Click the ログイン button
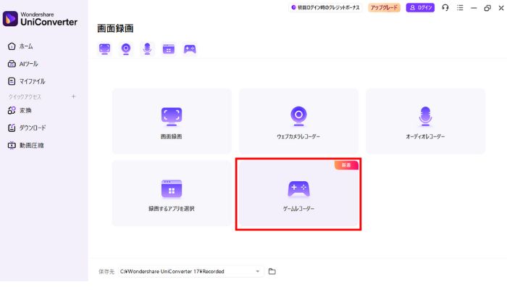 (x=420, y=7)
